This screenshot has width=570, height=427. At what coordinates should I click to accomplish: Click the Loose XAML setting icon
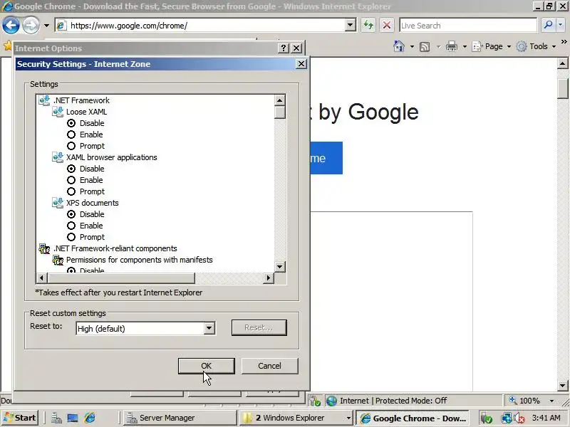click(x=58, y=112)
